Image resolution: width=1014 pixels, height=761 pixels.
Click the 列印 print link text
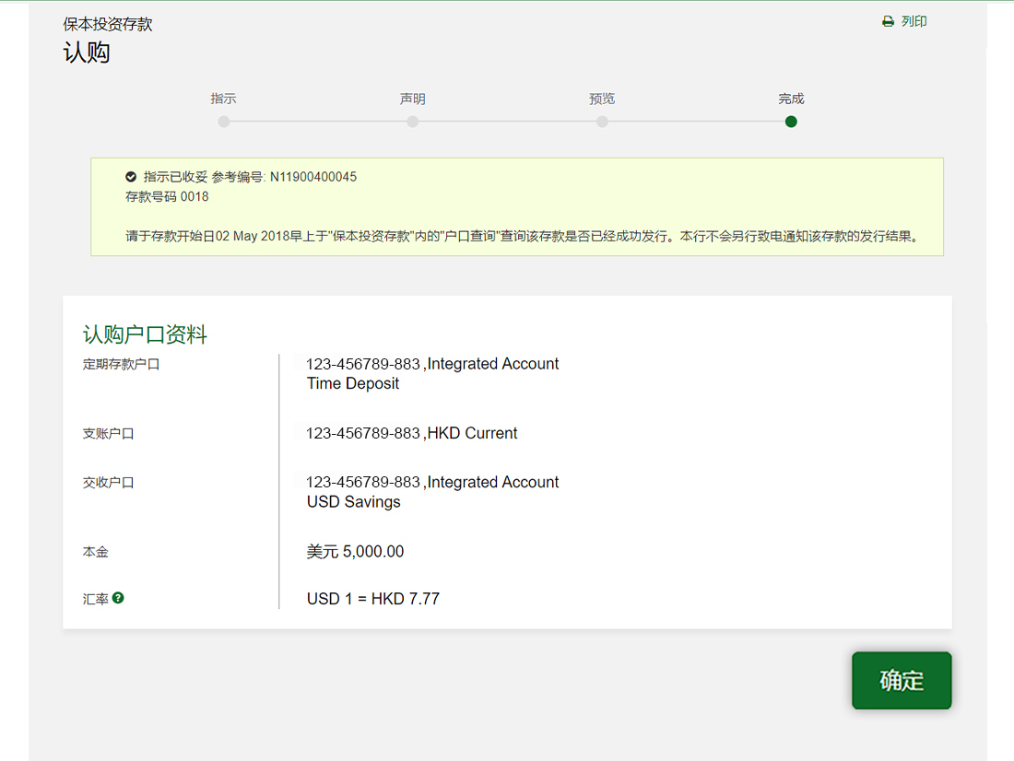(914, 21)
